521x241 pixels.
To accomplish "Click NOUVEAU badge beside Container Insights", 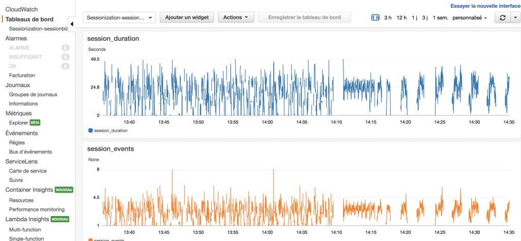I will click(x=64, y=190).
